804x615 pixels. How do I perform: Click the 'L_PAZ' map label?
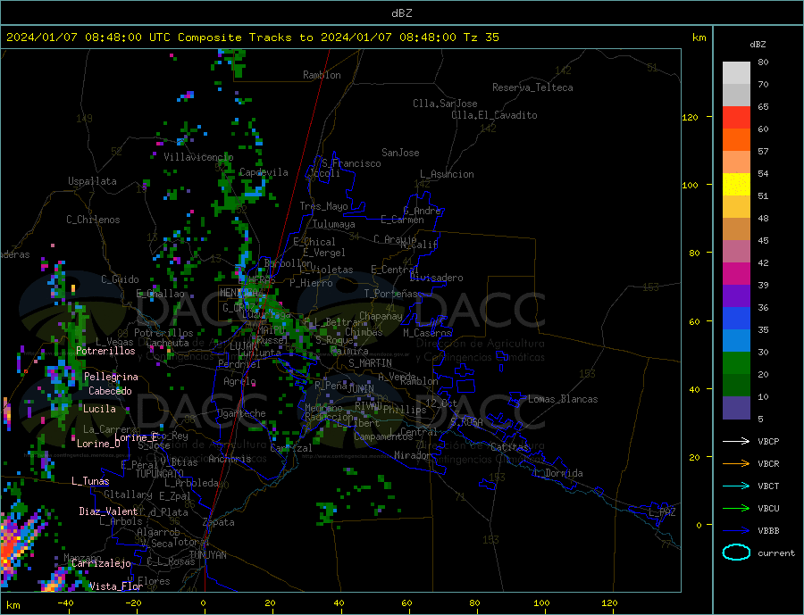[x=663, y=512]
